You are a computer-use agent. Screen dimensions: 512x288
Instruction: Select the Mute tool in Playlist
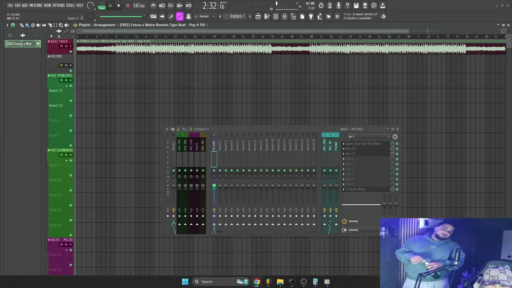tap(38, 25)
